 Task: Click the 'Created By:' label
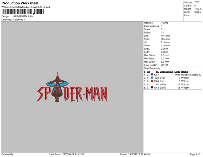tap(7, 154)
